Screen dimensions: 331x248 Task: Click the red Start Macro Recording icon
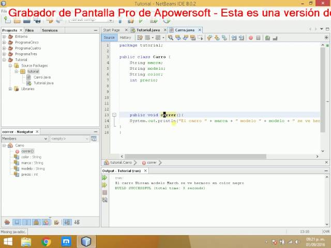click(x=250, y=38)
